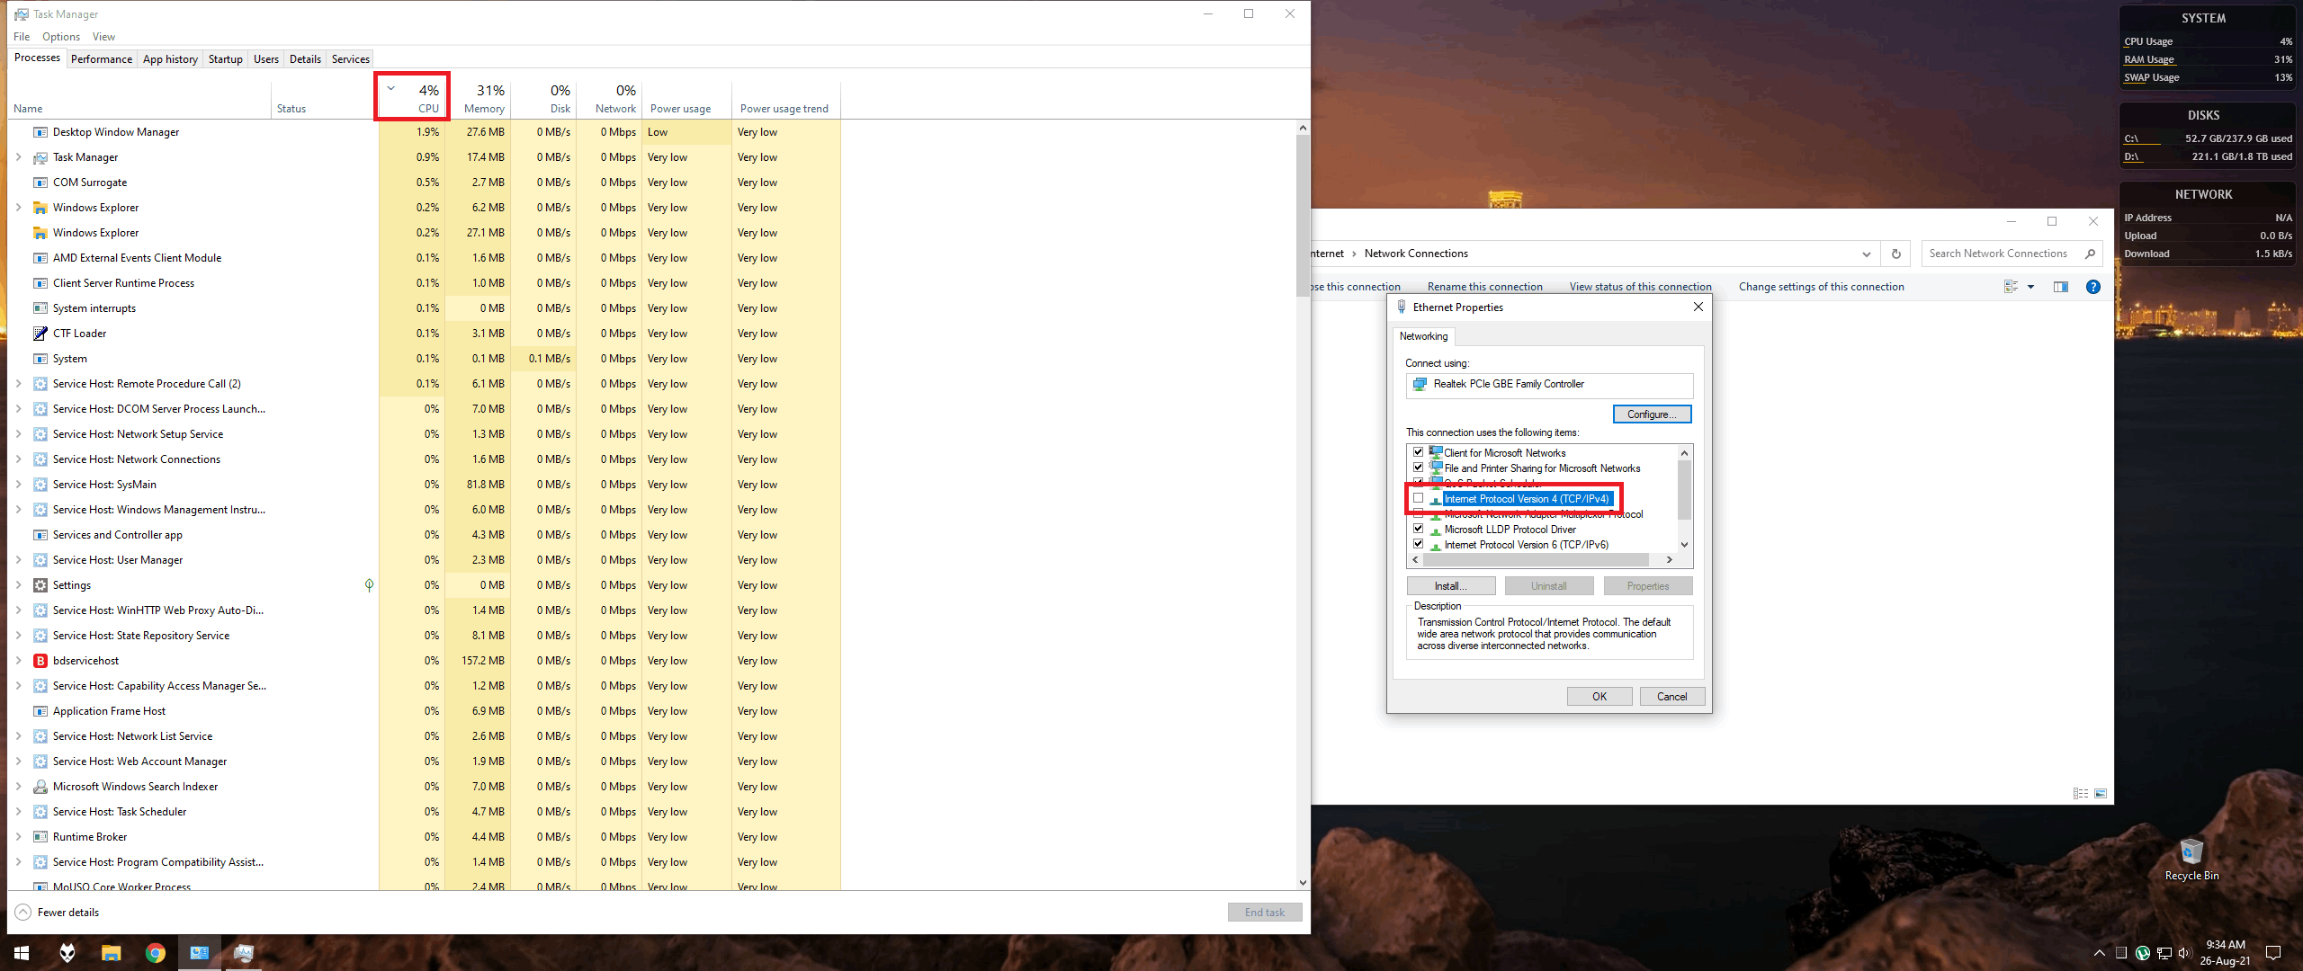The width and height of the screenshot is (2303, 971).
Task: Open File Explorer from the taskbar
Action: tap(111, 953)
